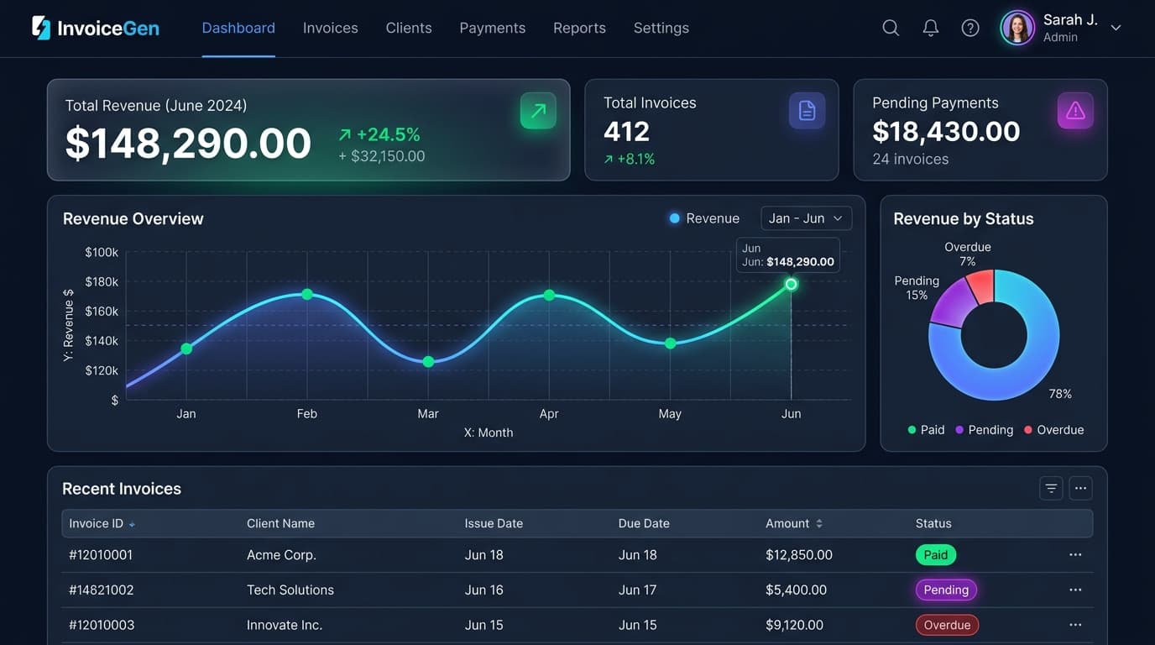Click the 412 total invoices count
The height and width of the screenshot is (645, 1155).
click(x=626, y=131)
